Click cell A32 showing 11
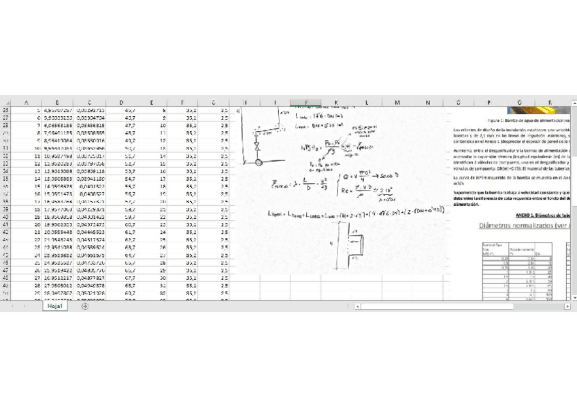This screenshot has height=407, width=577. 26,156
